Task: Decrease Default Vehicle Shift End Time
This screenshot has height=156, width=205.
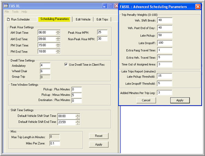Action: click(78, 123)
